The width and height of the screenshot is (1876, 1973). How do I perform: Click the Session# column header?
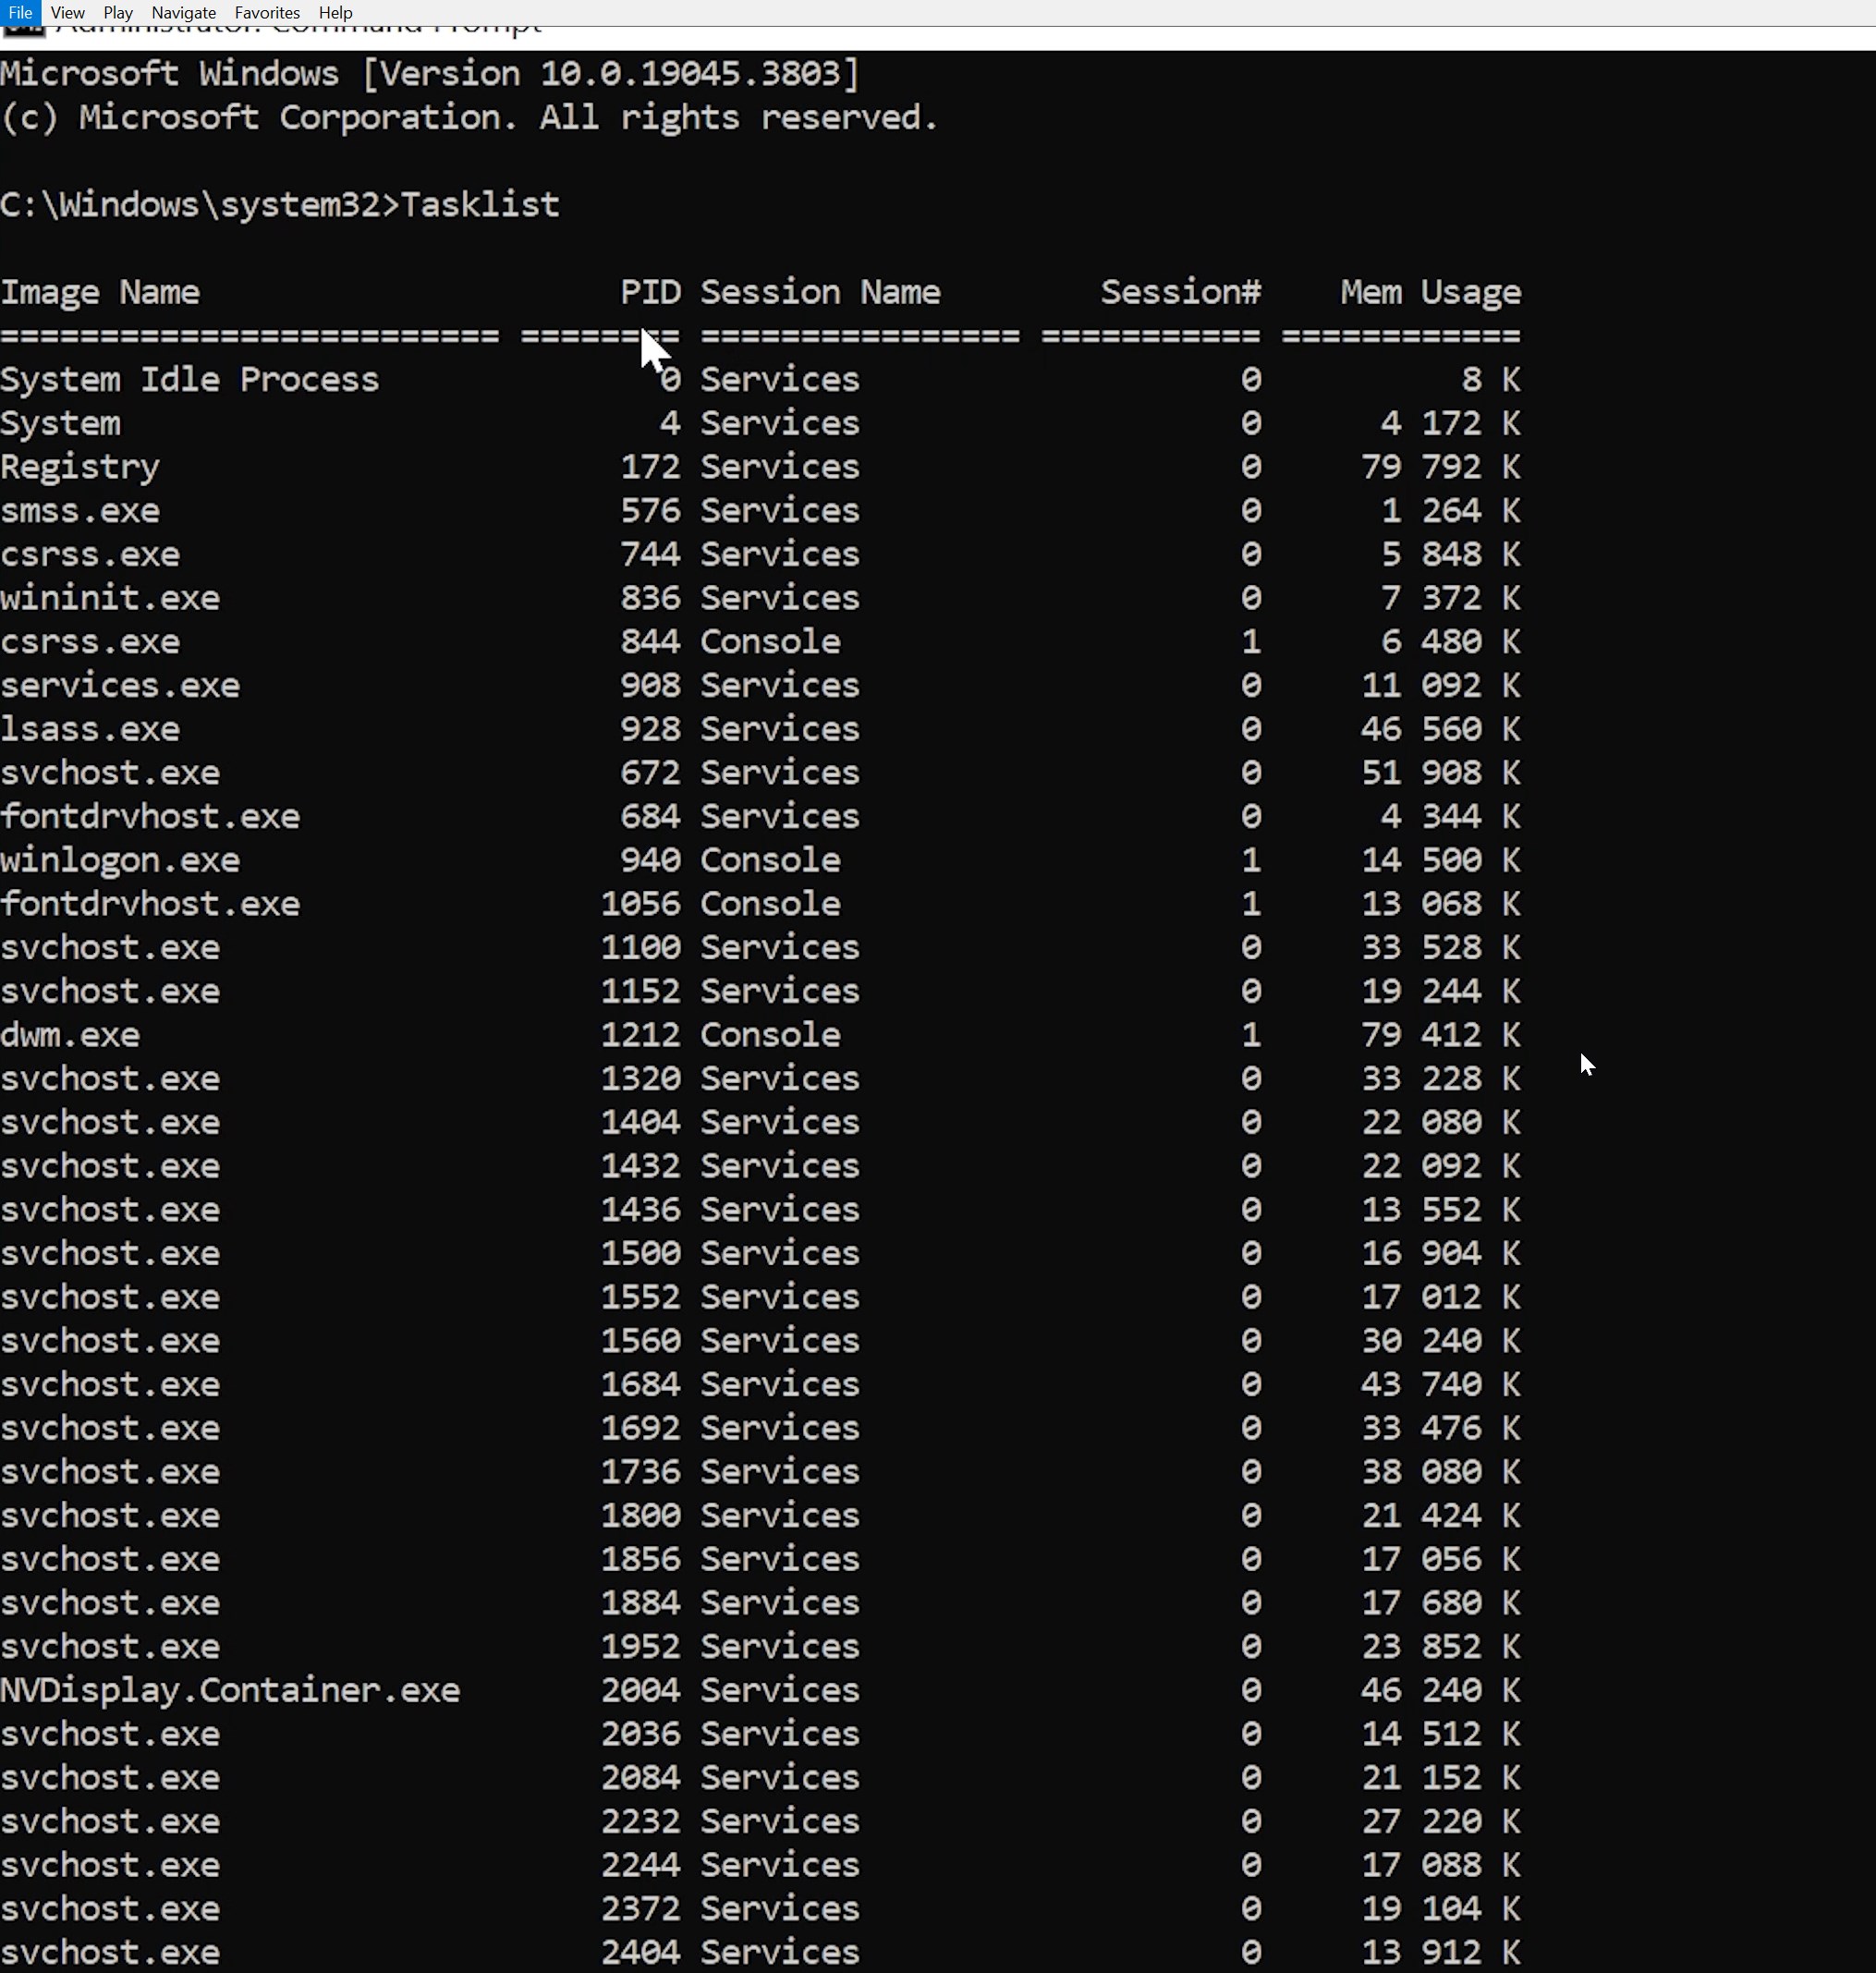tap(1181, 292)
